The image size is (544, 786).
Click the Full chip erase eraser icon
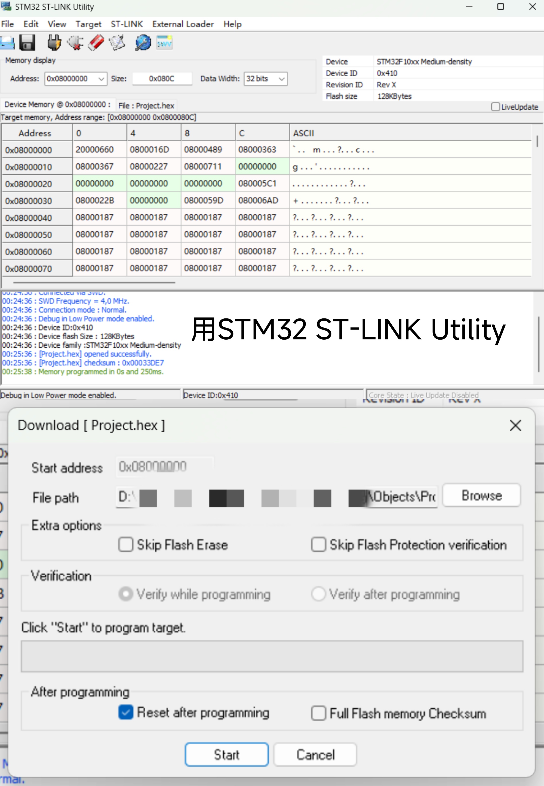pyautogui.click(x=96, y=43)
